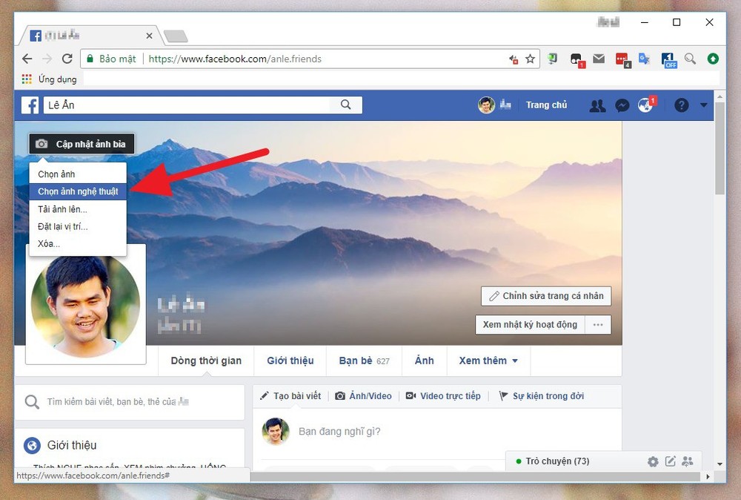Open the Google Translate extension icon
The image size is (741, 500).
pos(644,59)
